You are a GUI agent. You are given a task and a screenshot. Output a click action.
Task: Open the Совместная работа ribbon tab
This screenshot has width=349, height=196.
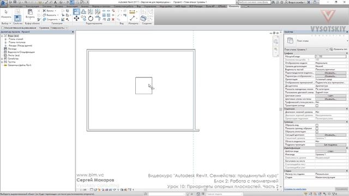[x=123, y=7]
